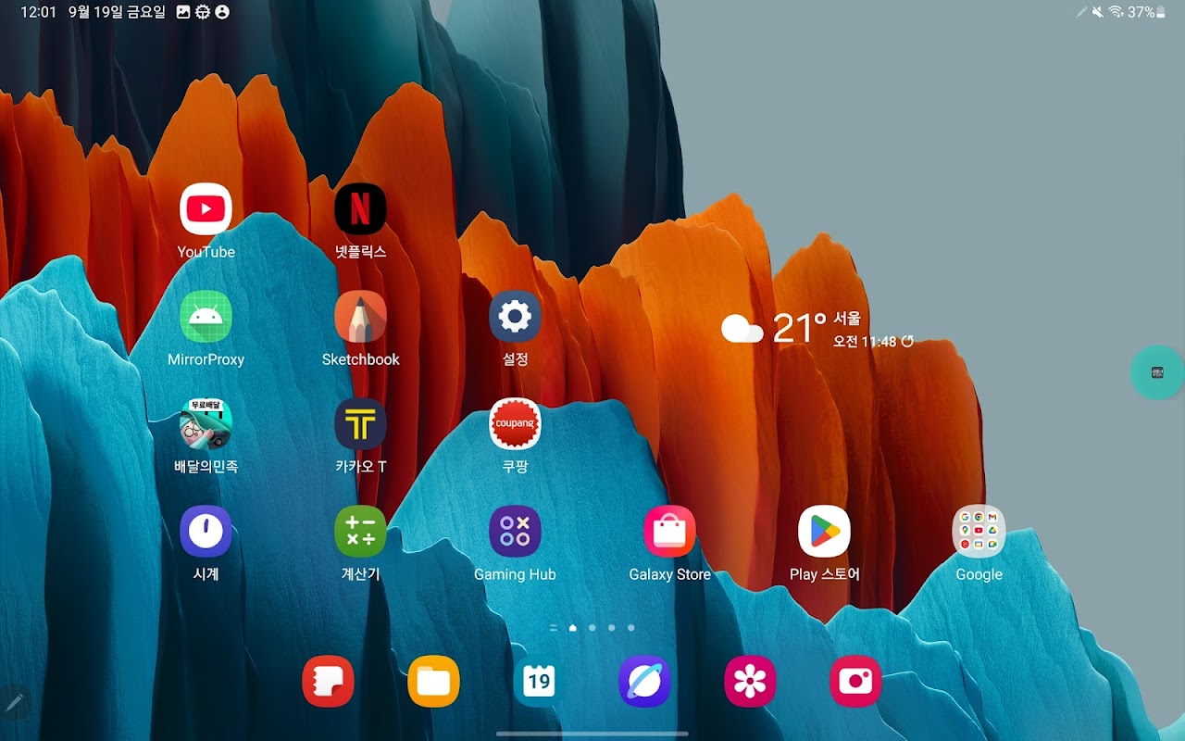Launch Sketchbook drawing app

(360, 317)
